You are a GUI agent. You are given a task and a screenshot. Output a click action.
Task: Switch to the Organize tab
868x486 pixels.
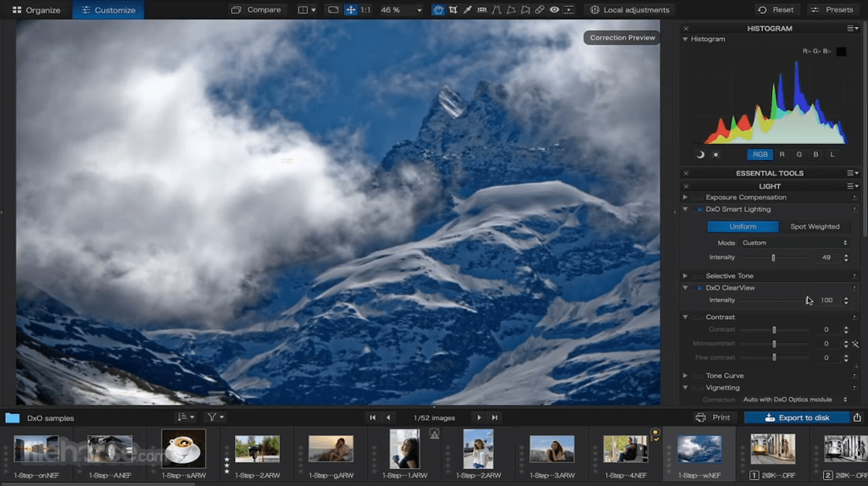click(x=36, y=10)
